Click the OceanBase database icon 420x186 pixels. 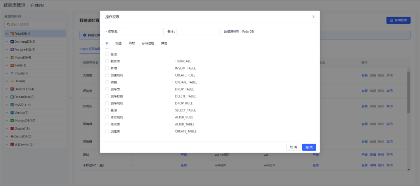(12, 97)
